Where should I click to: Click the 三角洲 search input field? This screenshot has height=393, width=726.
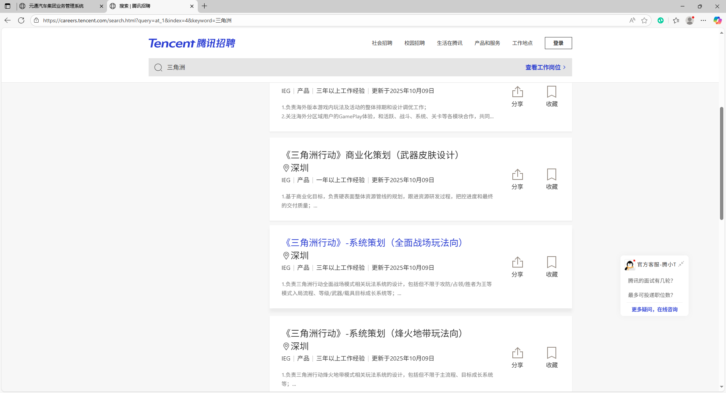[x=340, y=67]
